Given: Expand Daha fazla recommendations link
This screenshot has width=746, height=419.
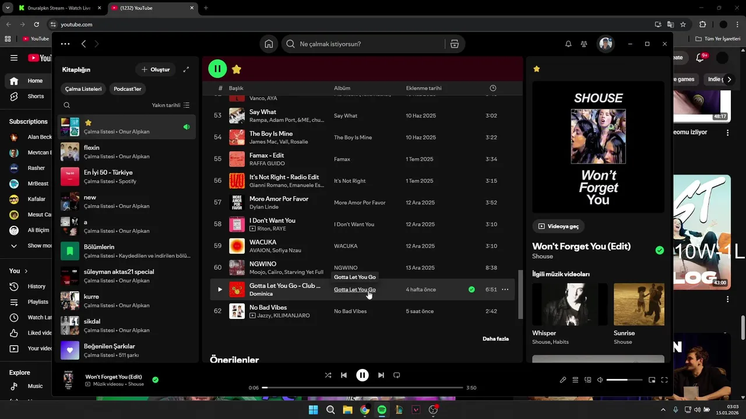Looking at the screenshot, I should [x=495, y=339].
